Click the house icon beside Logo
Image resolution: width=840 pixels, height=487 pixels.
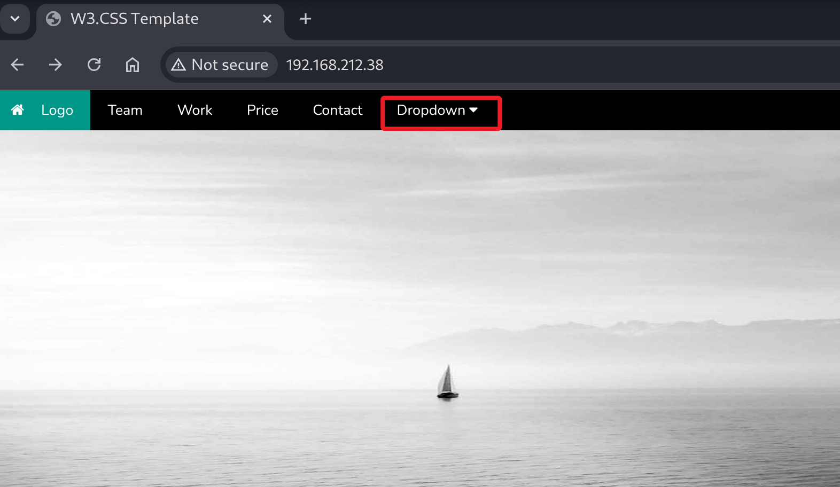[x=18, y=110]
